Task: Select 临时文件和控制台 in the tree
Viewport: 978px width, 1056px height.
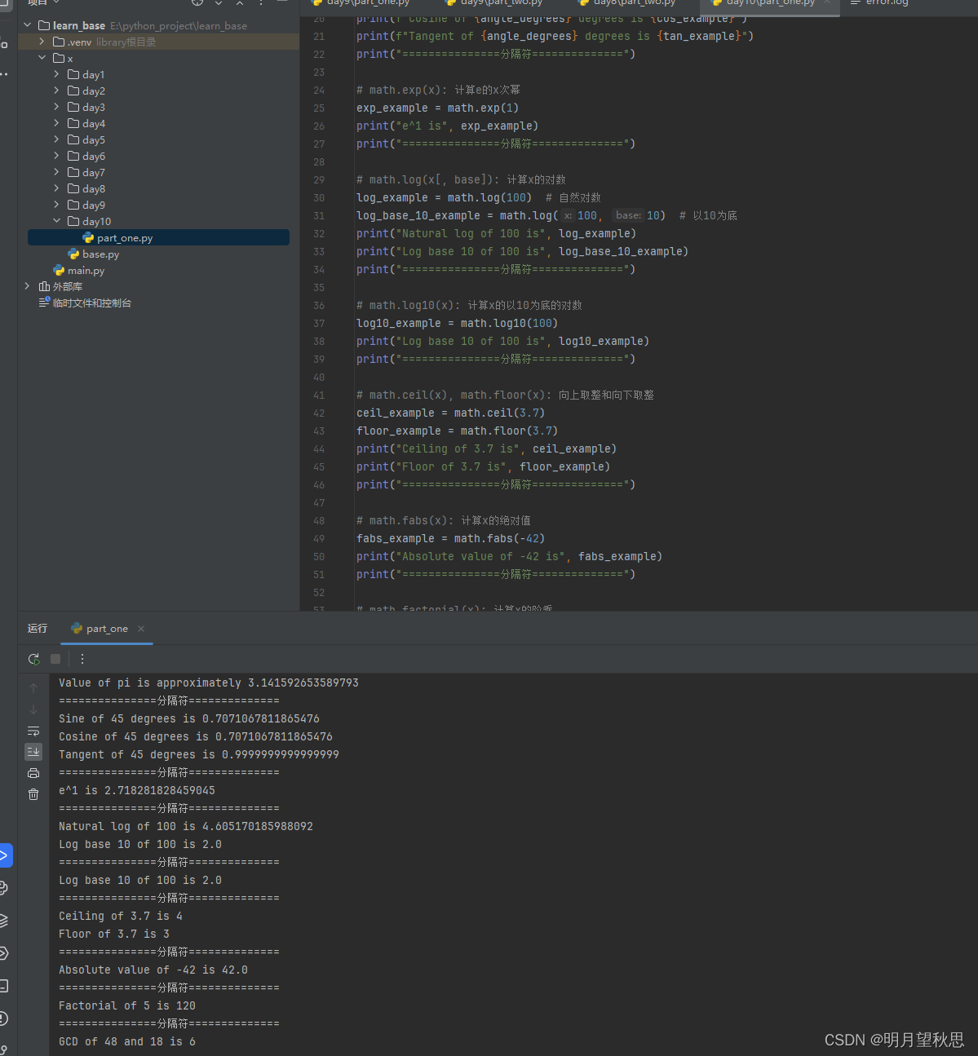Action: tap(91, 303)
